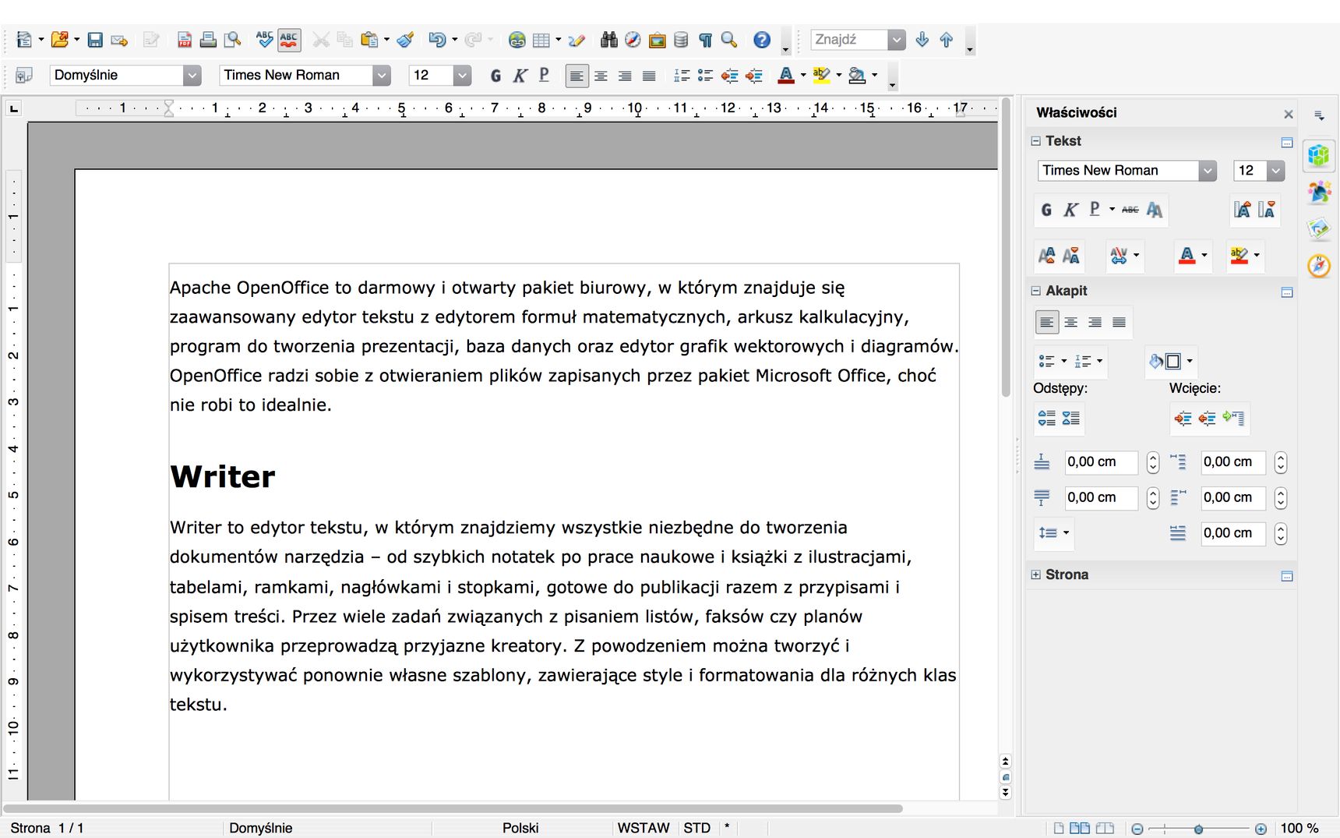This screenshot has height=838, width=1340.
Task: Open the Domyślnie paragraph style dropdown
Action: point(192,76)
